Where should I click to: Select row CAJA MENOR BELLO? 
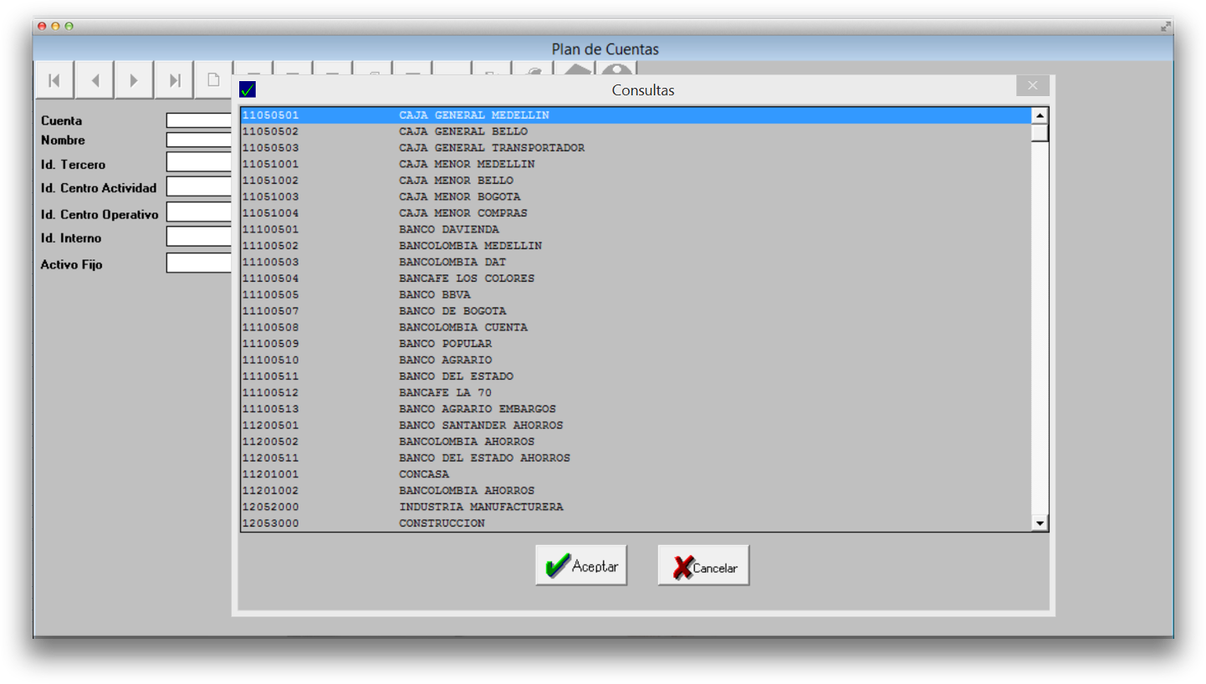(636, 181)
